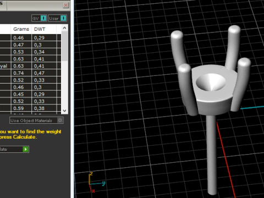Click the XYZ axis indicator in the viewport
Image resolution: width=264 pixels, height=198 pixels.
(x=96, y=182)
